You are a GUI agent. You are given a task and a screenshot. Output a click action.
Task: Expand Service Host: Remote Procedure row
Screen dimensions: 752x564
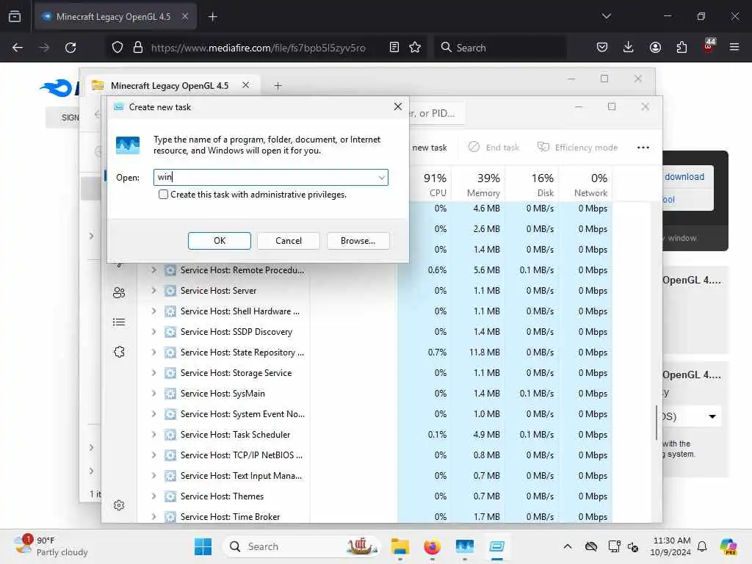tap(153, 270)
